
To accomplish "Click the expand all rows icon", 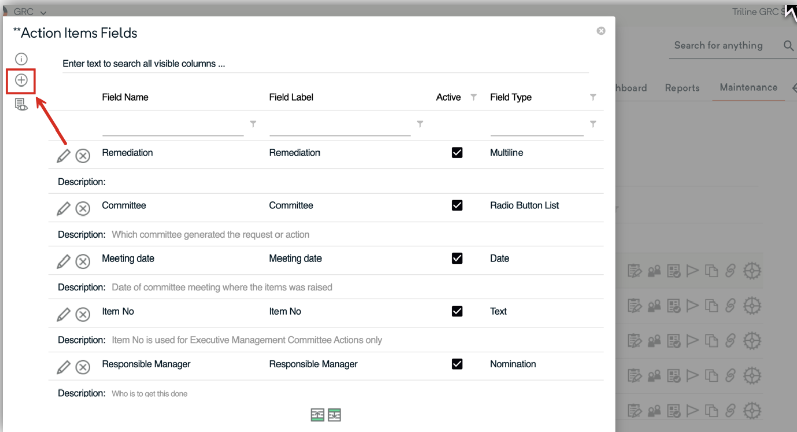I will coord(334,415).
